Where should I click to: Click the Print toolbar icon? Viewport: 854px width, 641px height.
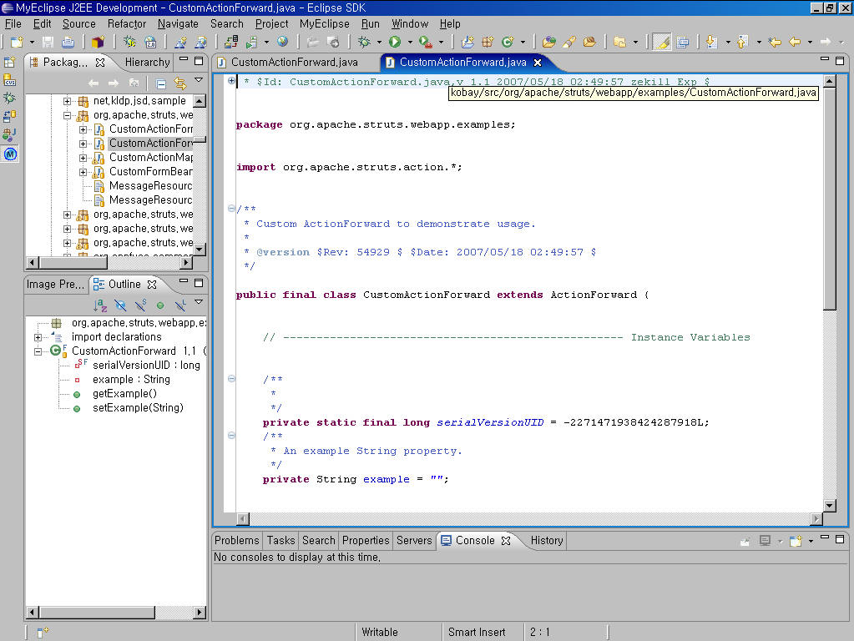[67, 42]
